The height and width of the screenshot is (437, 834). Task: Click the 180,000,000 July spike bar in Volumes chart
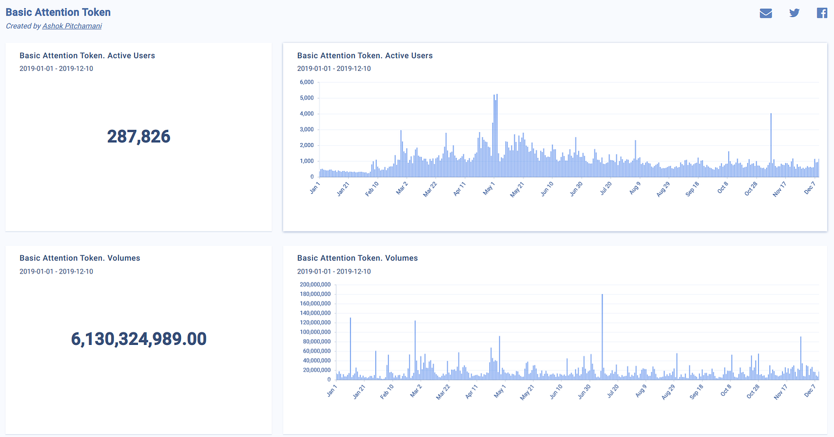603,337
